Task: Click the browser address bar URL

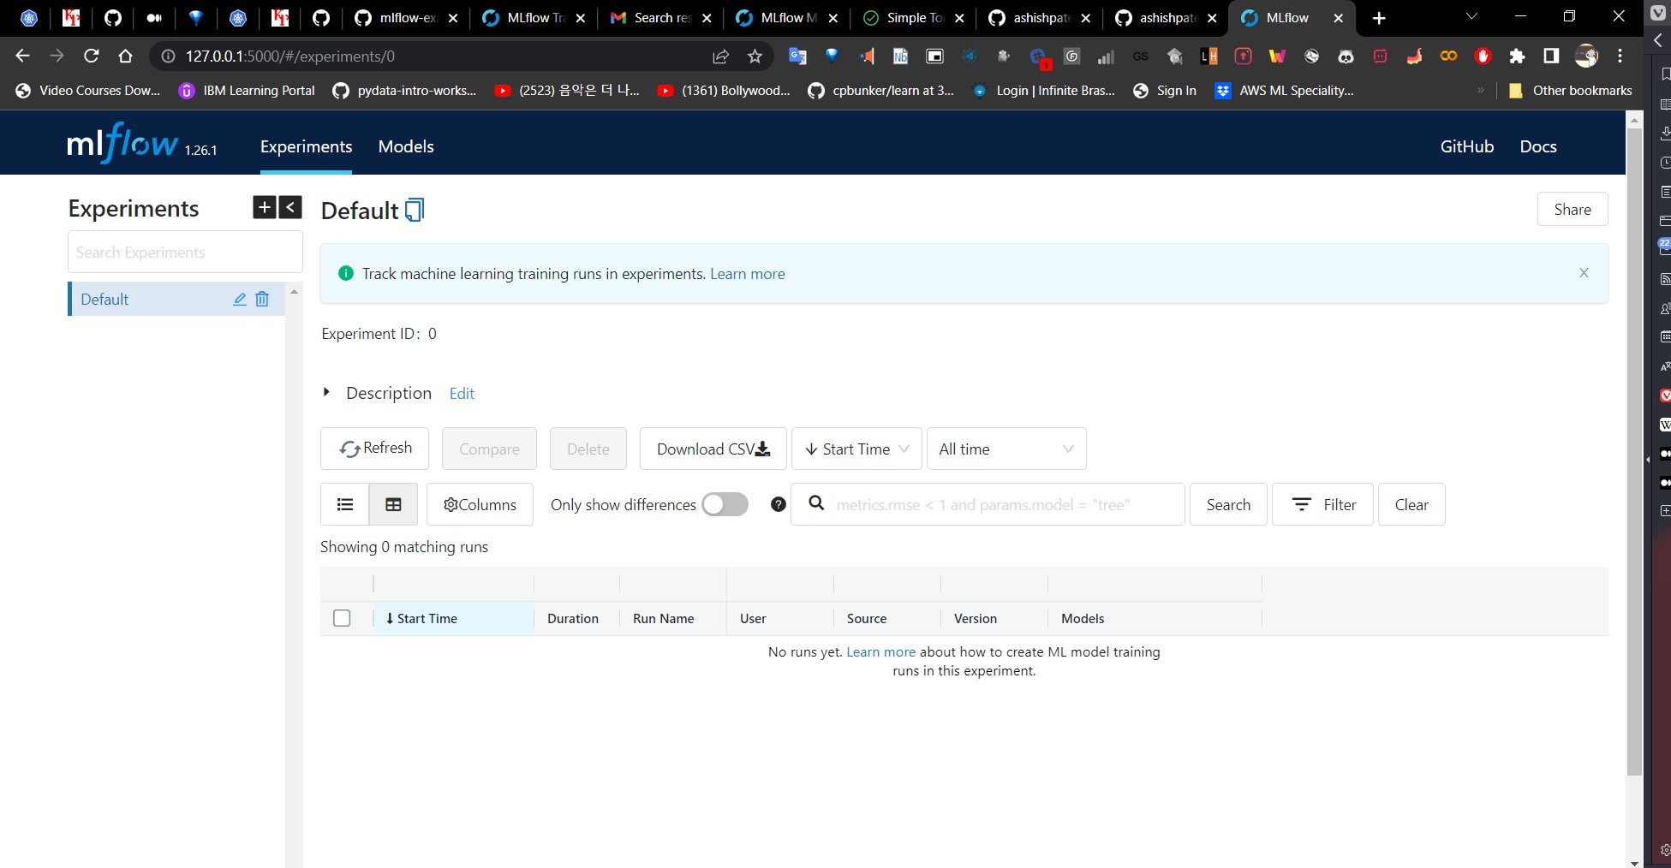Action: [289, 56]
